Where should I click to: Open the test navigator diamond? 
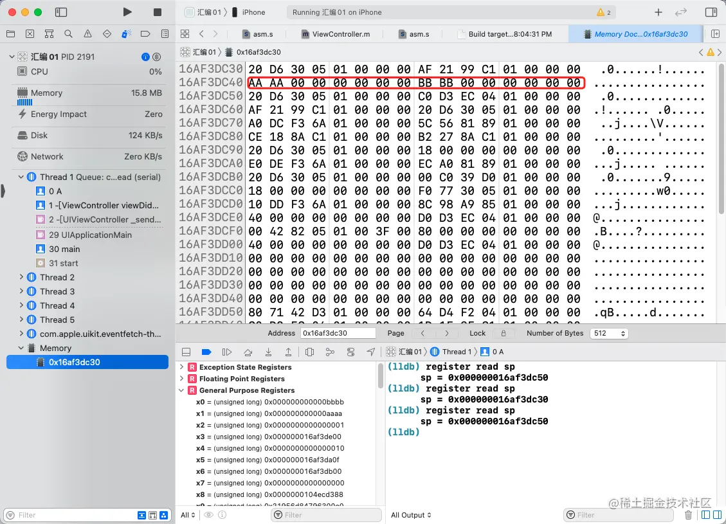(x=107, y=34)
